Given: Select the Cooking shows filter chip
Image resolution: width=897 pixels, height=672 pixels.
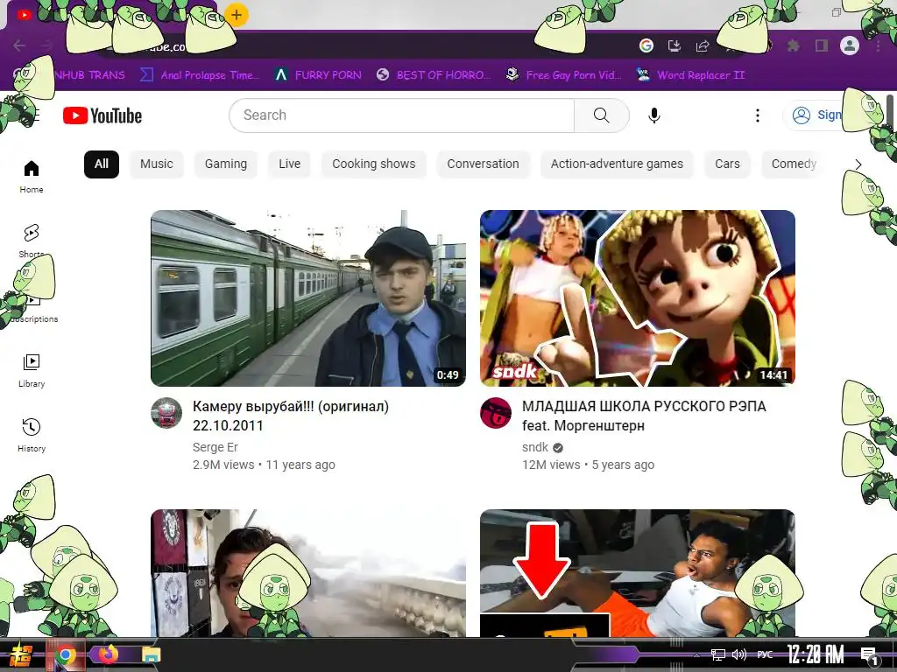Looking at the screenshot, I should [373, 164].
